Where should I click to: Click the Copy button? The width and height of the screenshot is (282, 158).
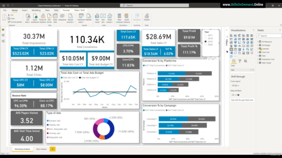[11, 18]
